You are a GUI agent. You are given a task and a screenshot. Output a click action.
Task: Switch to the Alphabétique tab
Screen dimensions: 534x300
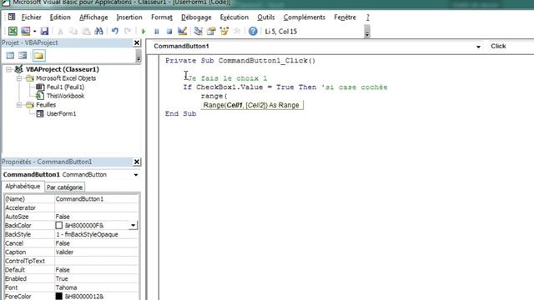point(23,187)
